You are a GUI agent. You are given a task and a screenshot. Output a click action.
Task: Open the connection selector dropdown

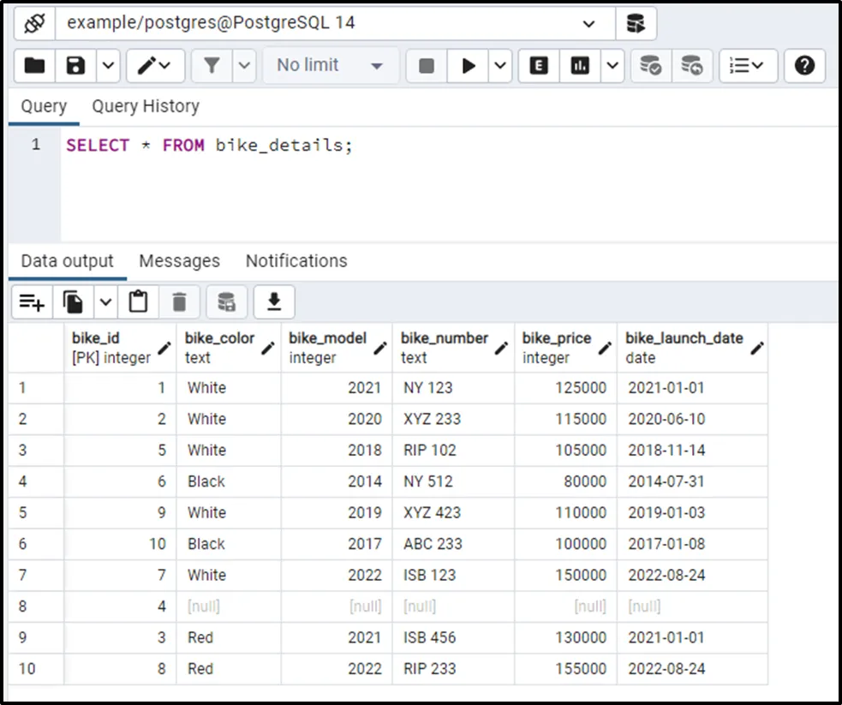point(588,24)
